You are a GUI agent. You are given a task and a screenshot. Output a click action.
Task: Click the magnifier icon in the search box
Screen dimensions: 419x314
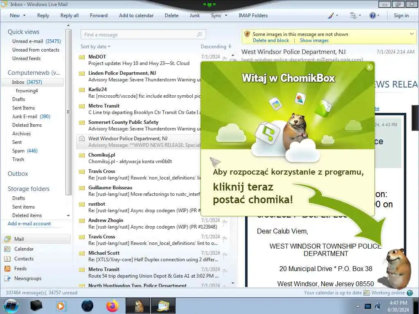click(199, 34)
